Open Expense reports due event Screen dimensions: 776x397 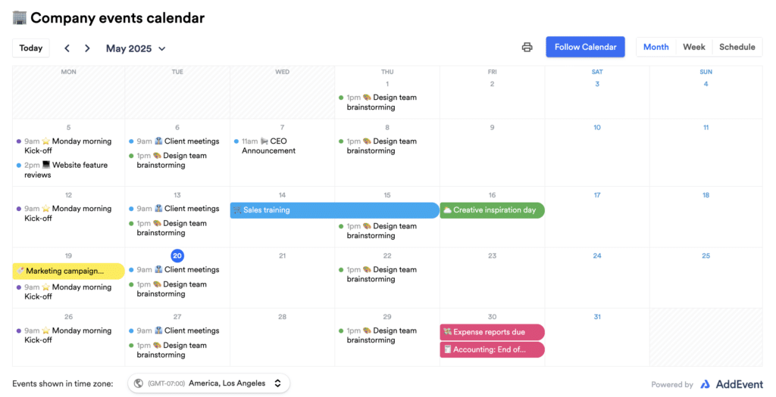click(x=492, y=332)
